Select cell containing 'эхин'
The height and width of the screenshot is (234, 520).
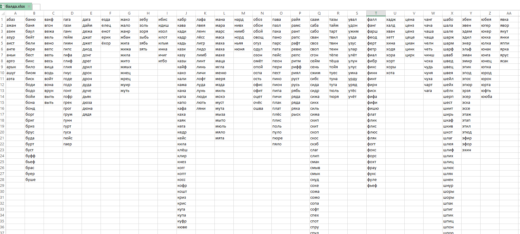[x=470, y=150]
